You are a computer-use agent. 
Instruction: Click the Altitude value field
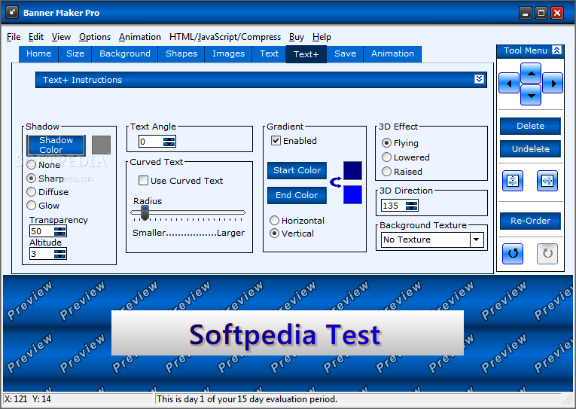coord(42,254)
